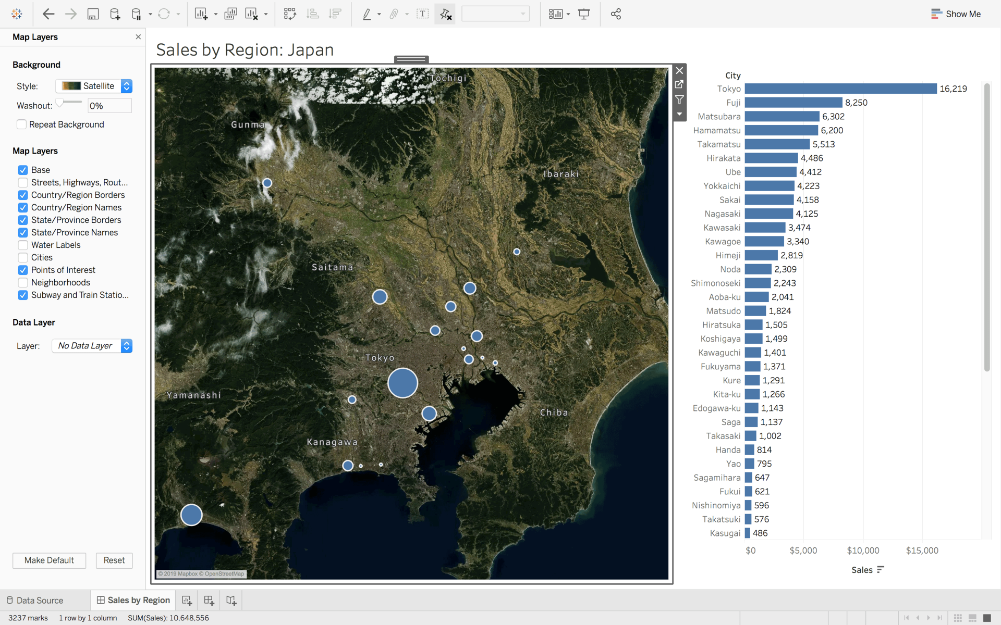1001x625 pixels.
Task: Select the Sales by Region tab
Action: point(133,601)
